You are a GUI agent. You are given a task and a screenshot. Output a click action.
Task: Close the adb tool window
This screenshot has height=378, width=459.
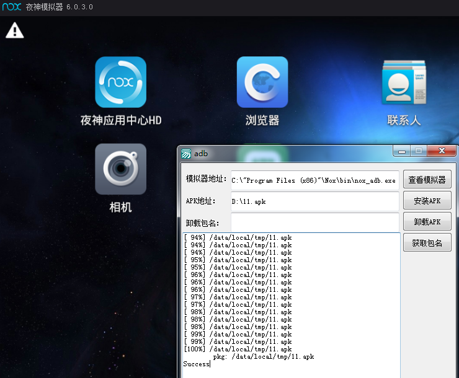pos(441,151)
